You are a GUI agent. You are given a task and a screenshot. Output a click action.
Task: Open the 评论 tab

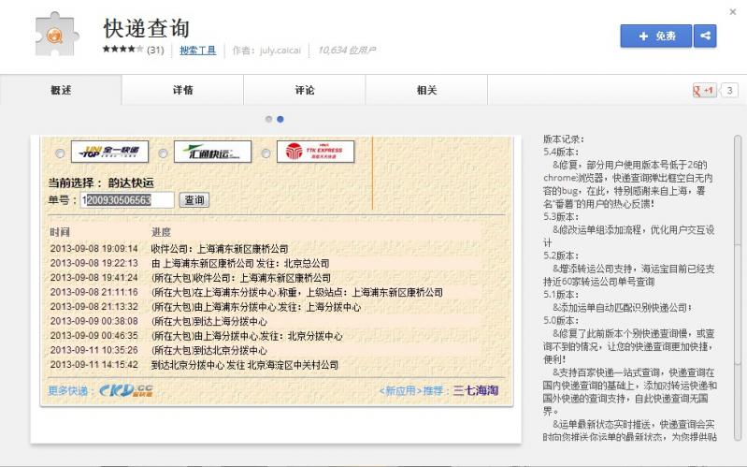(305, 90)
